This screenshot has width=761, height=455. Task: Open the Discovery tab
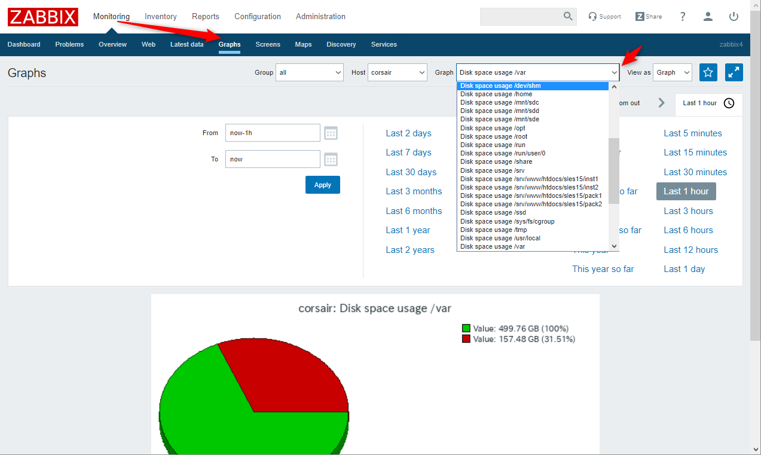[341, 44]
